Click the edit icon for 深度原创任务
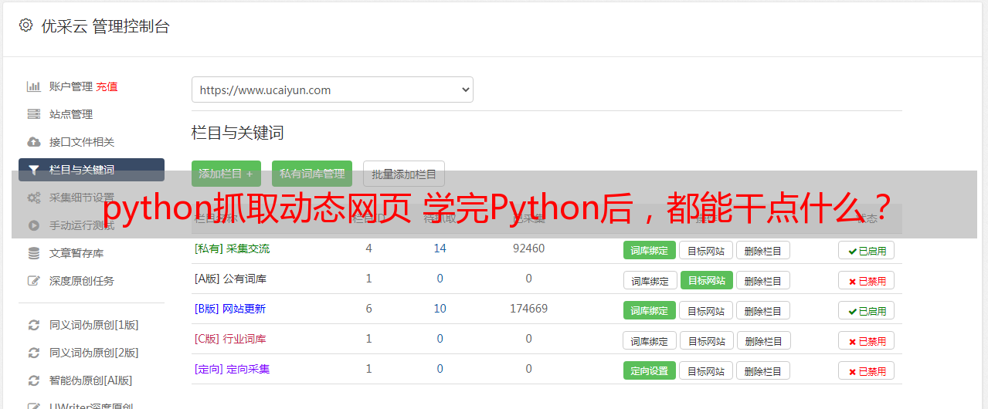The image size is (988, 409). coord(34,281)
